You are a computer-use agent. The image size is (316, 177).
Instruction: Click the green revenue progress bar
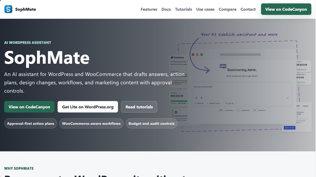point(179,101)
